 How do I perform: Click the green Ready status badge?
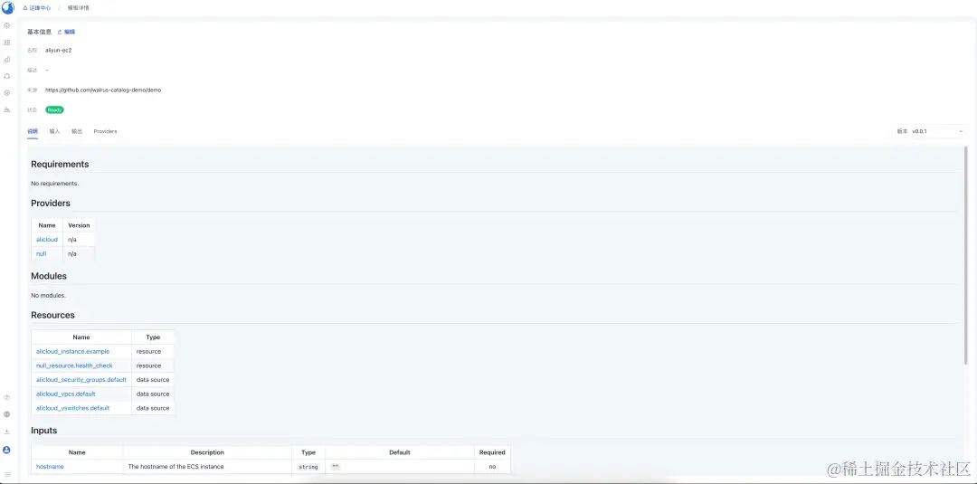click(x=55, y=109)
